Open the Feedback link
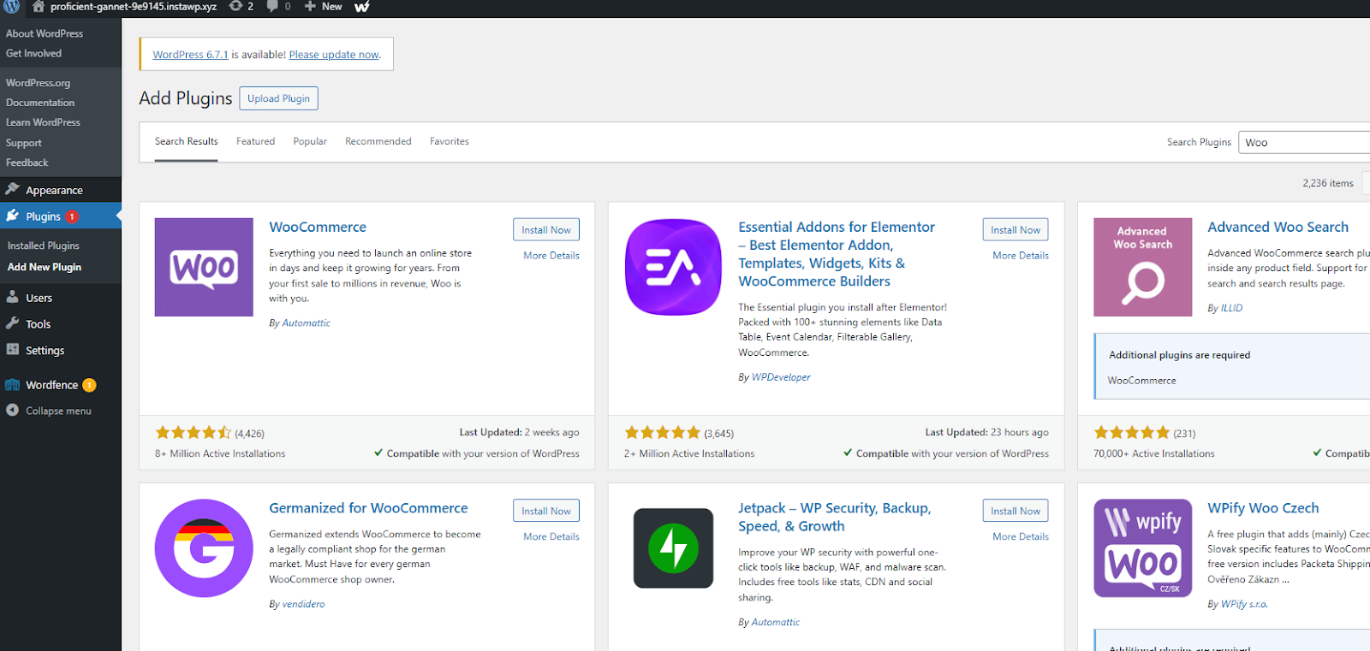The width and height of the screenshot is (1370, 651). click(27, 163)
